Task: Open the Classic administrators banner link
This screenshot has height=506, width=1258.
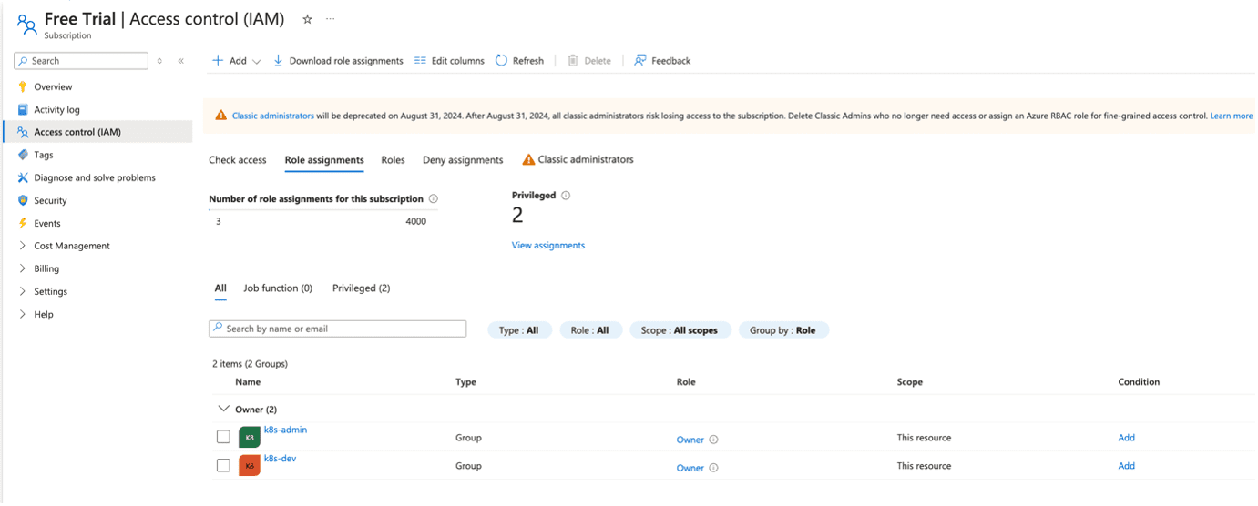Action: tap(273, 116)
